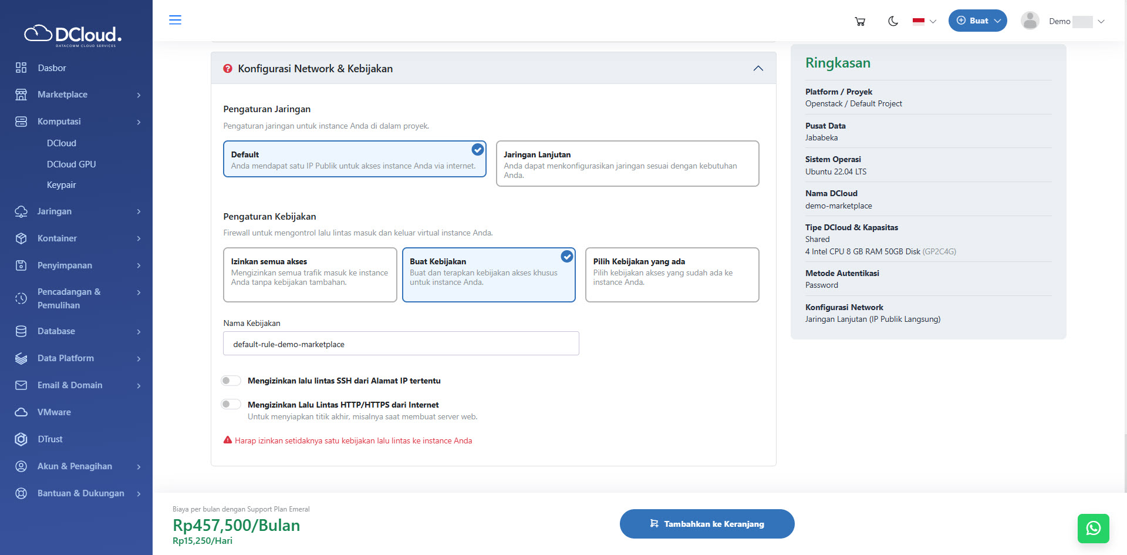Open the language flag dropdown
Screen dimensions: 1127x555
(924, 21)
